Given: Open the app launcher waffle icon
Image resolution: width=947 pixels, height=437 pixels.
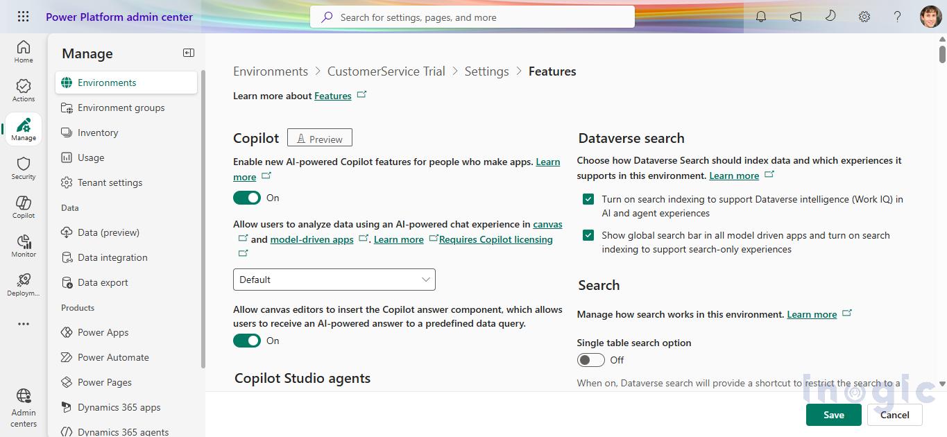Looking at the screenshot, I should click(23, 17).
